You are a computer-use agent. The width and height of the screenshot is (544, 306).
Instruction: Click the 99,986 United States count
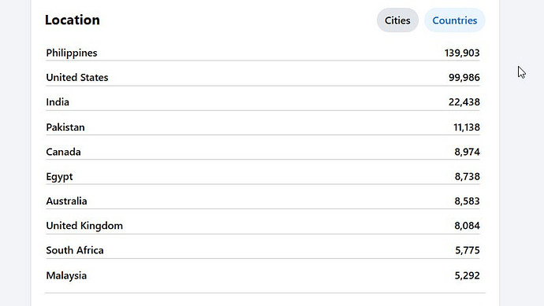click(464, 77)
